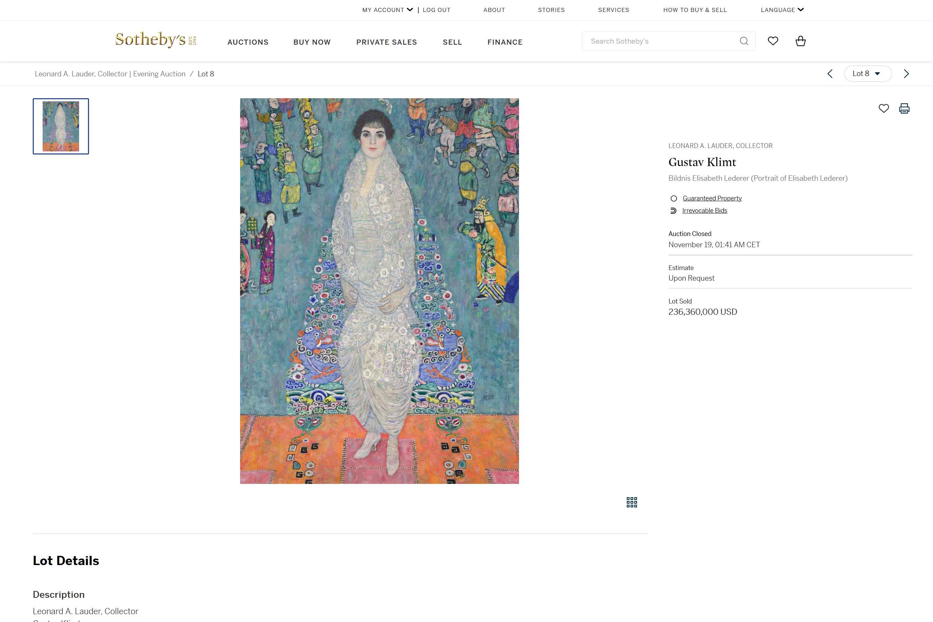
Task: Click the Irrevocable Bids link
Action: click(705, 211)
